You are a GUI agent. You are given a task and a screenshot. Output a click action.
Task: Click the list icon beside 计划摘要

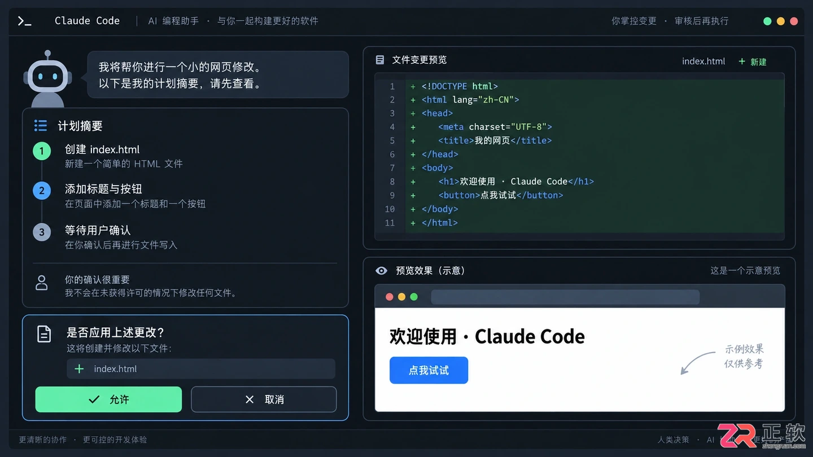41,125
